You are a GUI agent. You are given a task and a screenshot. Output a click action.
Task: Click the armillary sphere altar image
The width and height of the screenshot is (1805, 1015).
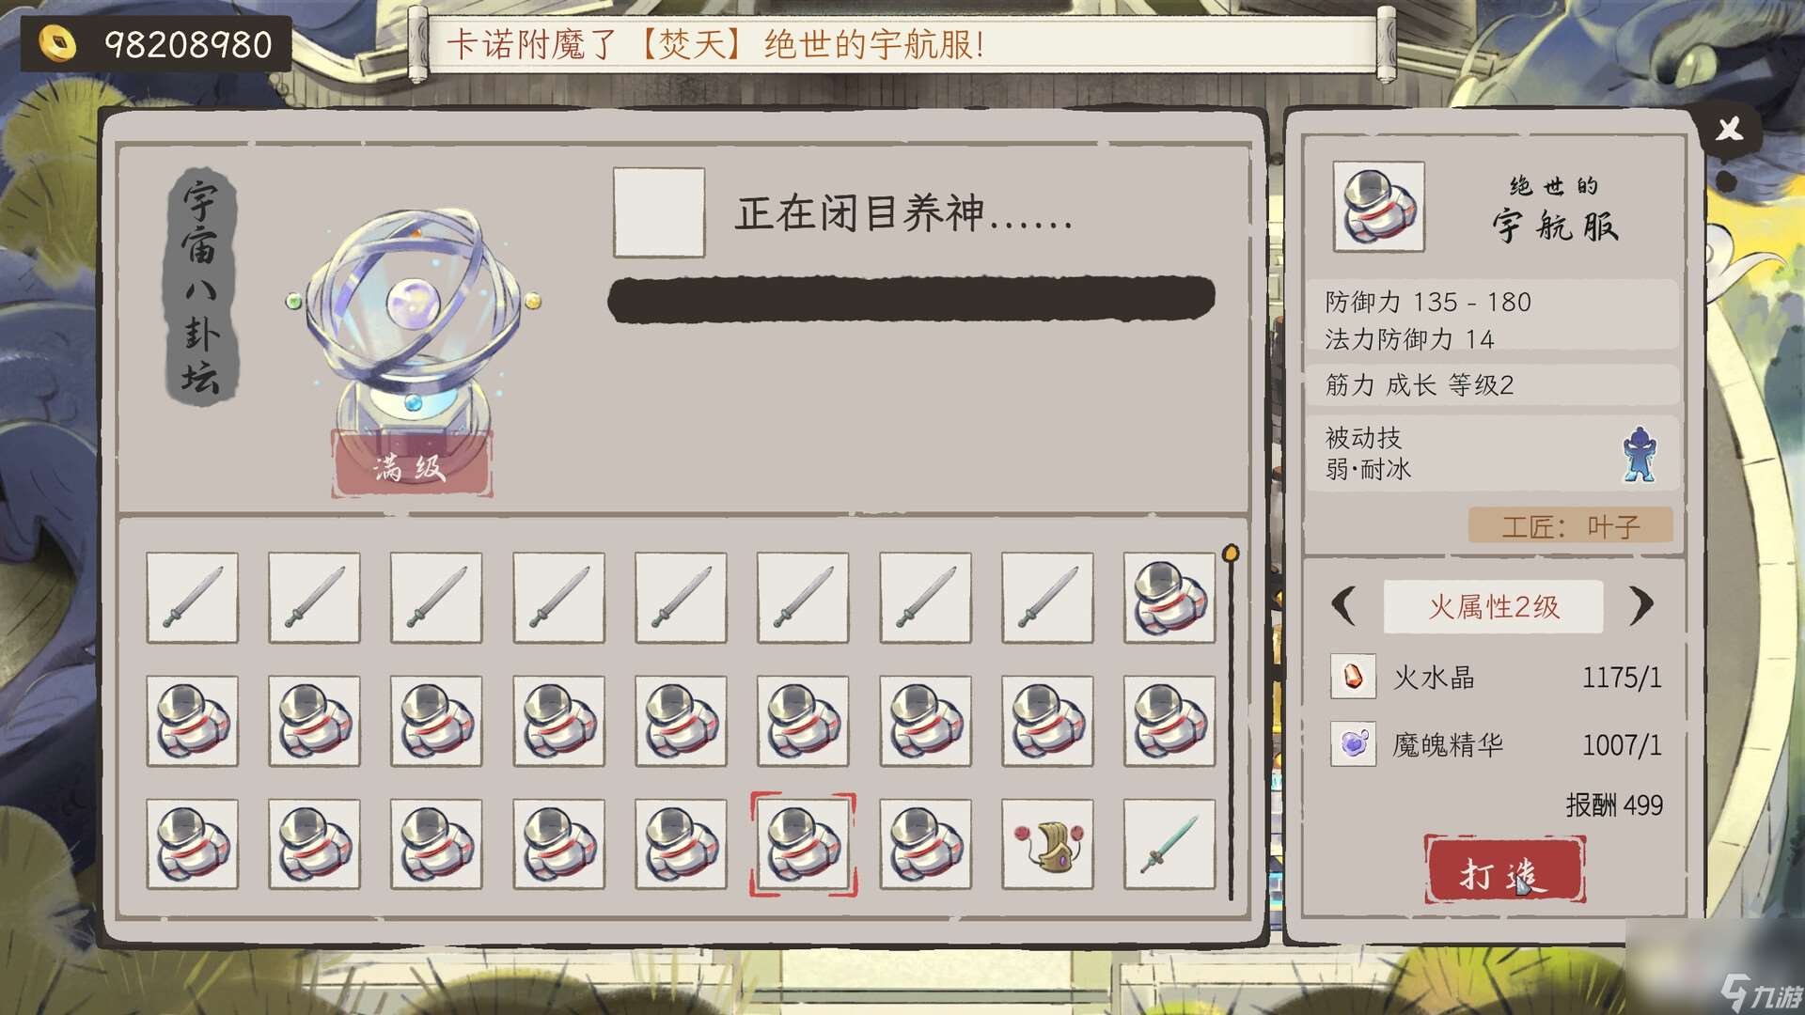(414, 320)
